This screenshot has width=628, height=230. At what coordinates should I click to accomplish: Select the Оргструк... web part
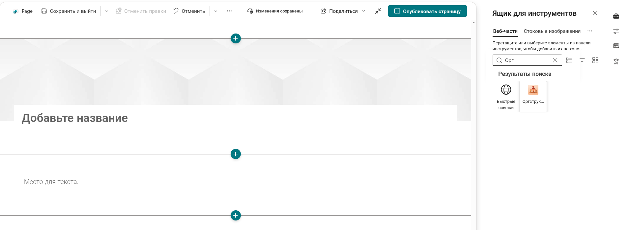coord(533,97)
